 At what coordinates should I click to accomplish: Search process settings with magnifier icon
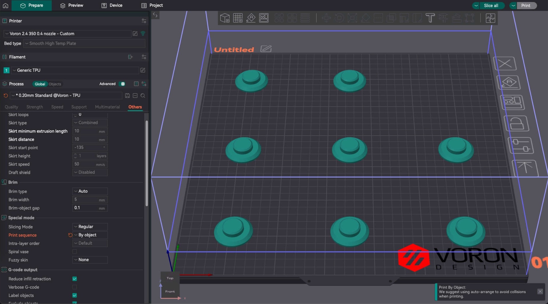(x=143, y=96)
